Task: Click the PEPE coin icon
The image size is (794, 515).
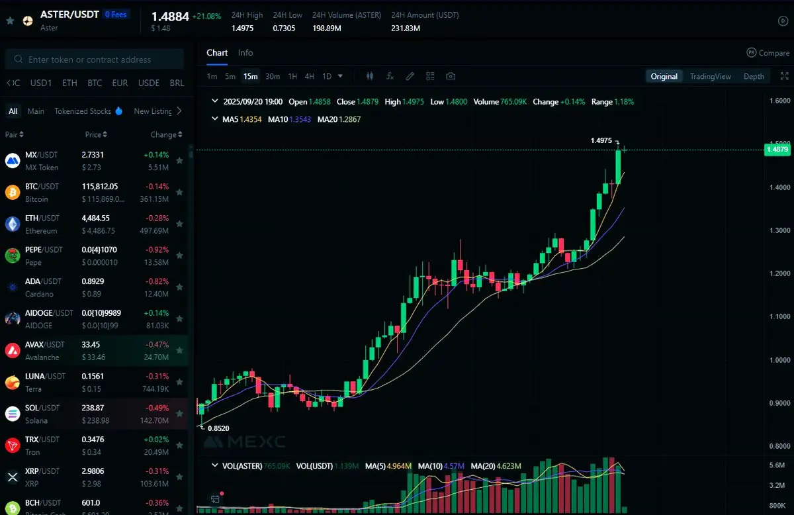Action: tap(13, 256)
